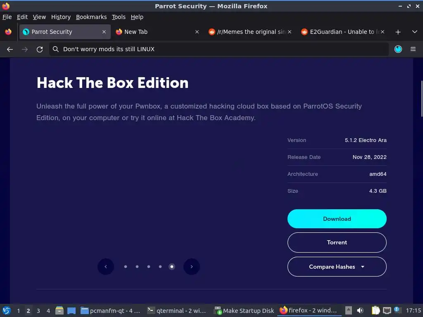The image size is (423, 317).
Task: Open the Edit menu
Action: [22, 17]
